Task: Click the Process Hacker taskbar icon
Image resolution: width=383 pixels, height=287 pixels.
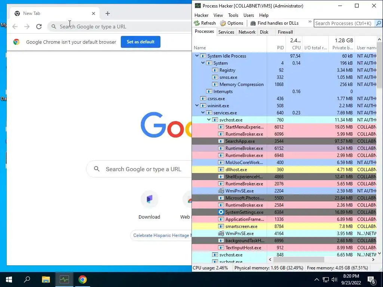Action: 64,280
